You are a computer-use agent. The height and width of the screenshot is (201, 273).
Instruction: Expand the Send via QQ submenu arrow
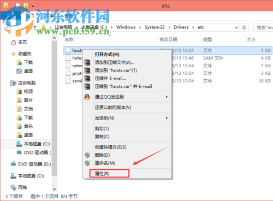coord(167,97)
